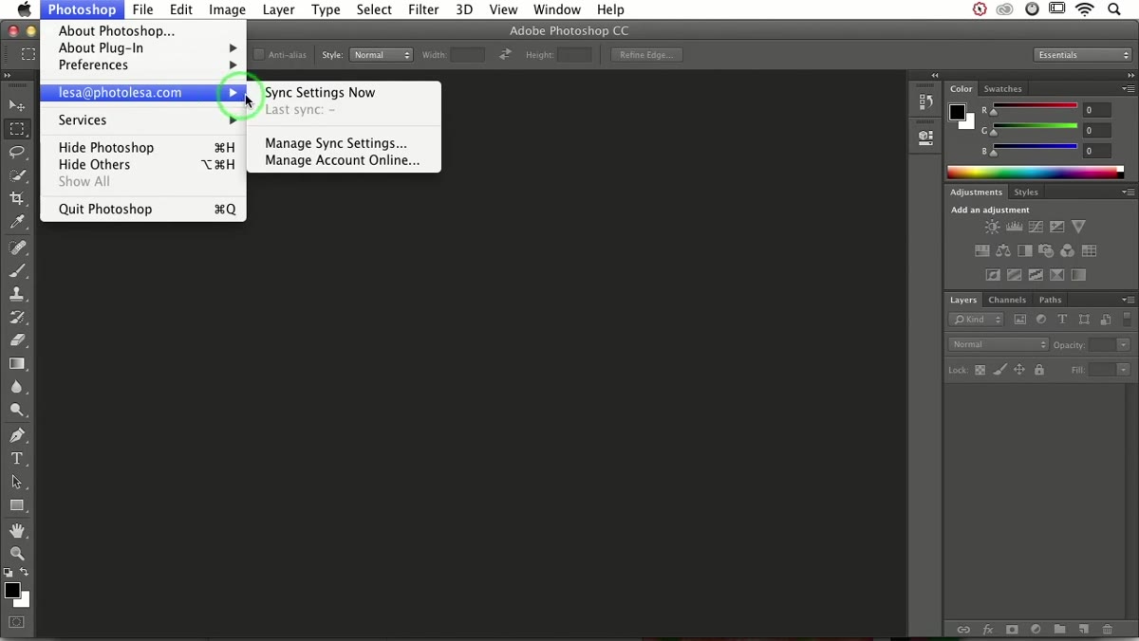
Task: Open the Essentials workspace dropdown
Action: pyautogui.click(x=1082, y=55)
